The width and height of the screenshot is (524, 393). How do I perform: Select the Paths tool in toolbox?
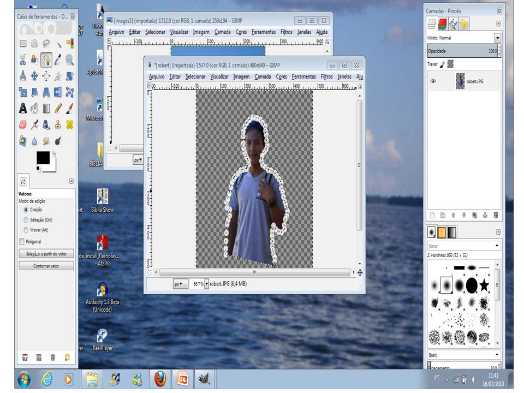click(x=46, y=60)
